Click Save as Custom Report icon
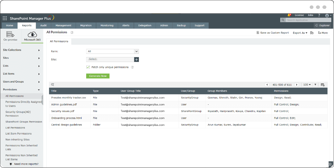Screen dimensions: 334x168 (258, 33)
